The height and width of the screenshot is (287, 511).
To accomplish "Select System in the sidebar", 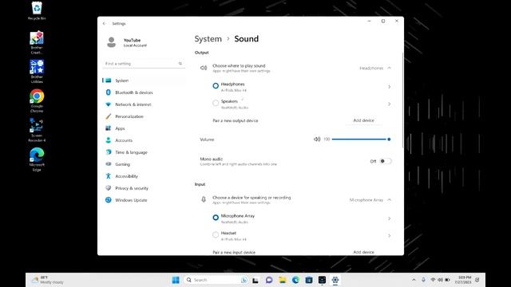I will point(144,81).
